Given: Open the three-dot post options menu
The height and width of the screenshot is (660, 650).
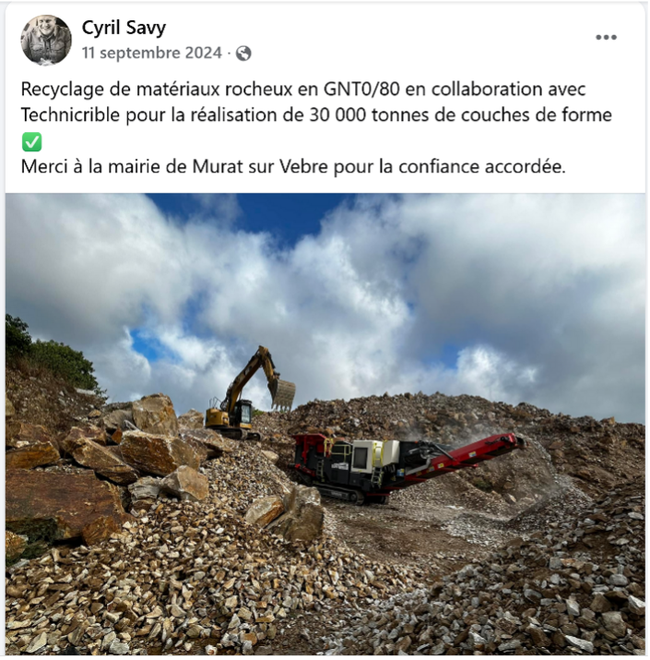Looking at the screenshot, I should (x=606, y=38).
